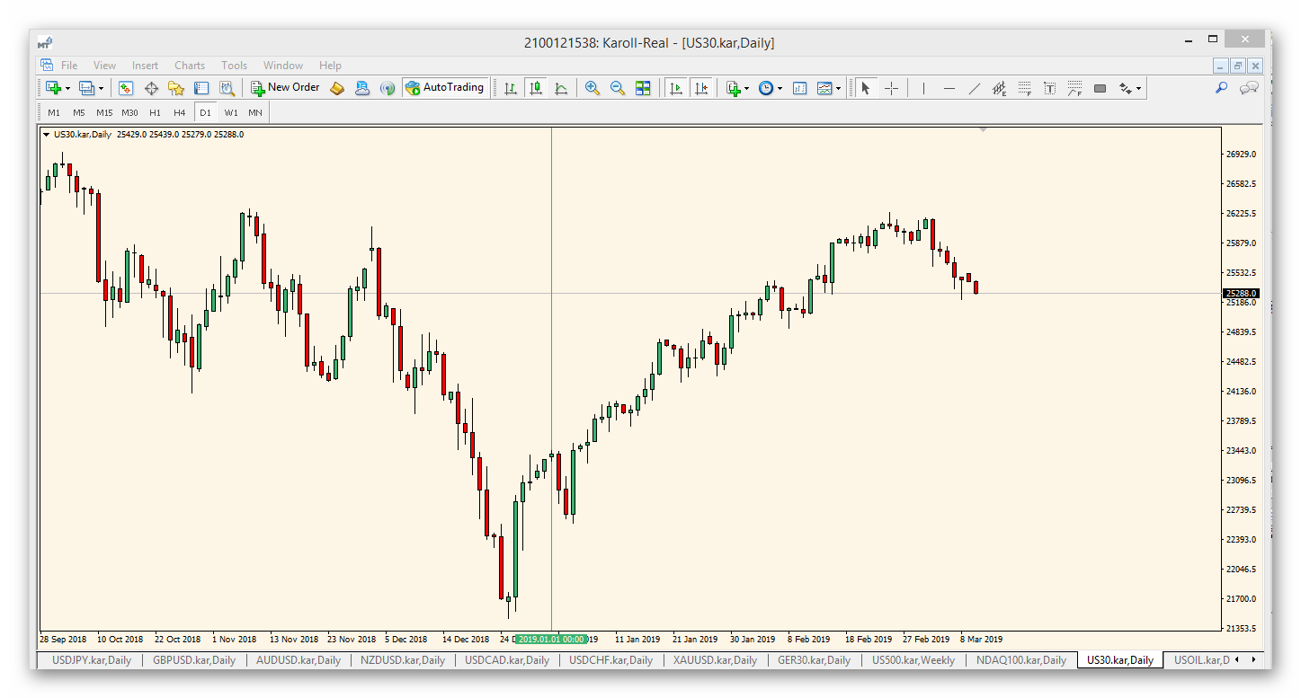Select the M15 timeframe button

click(104, 112)
